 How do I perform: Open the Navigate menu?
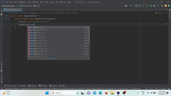(22, 2)
